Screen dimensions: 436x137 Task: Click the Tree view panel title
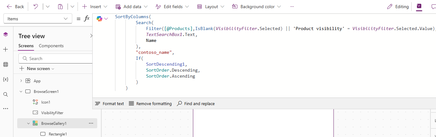pyautogui.click(x=32, y=36)
